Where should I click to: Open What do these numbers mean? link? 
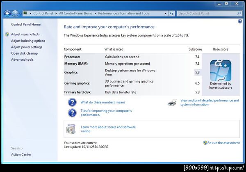[x=103, y=102]
